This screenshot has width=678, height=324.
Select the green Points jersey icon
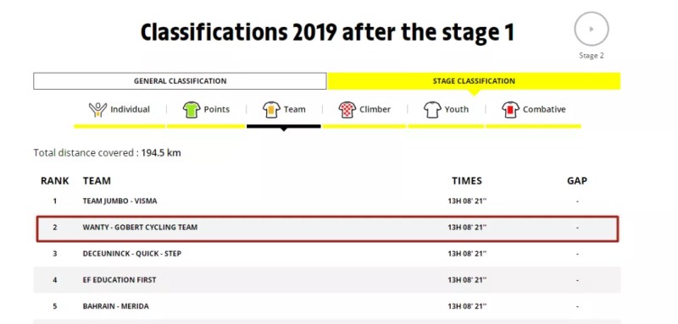(x=192, y=110)
